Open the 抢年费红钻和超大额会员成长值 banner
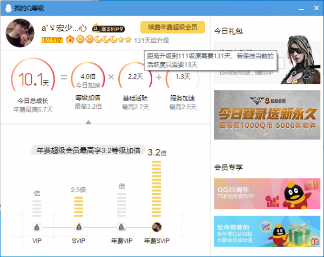The image size is (324, 257). 267,231
